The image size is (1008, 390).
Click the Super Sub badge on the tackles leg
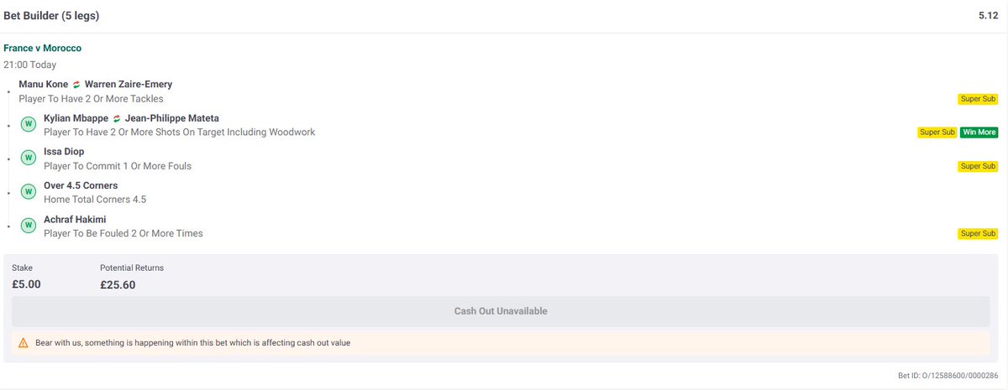coord(978,99)
